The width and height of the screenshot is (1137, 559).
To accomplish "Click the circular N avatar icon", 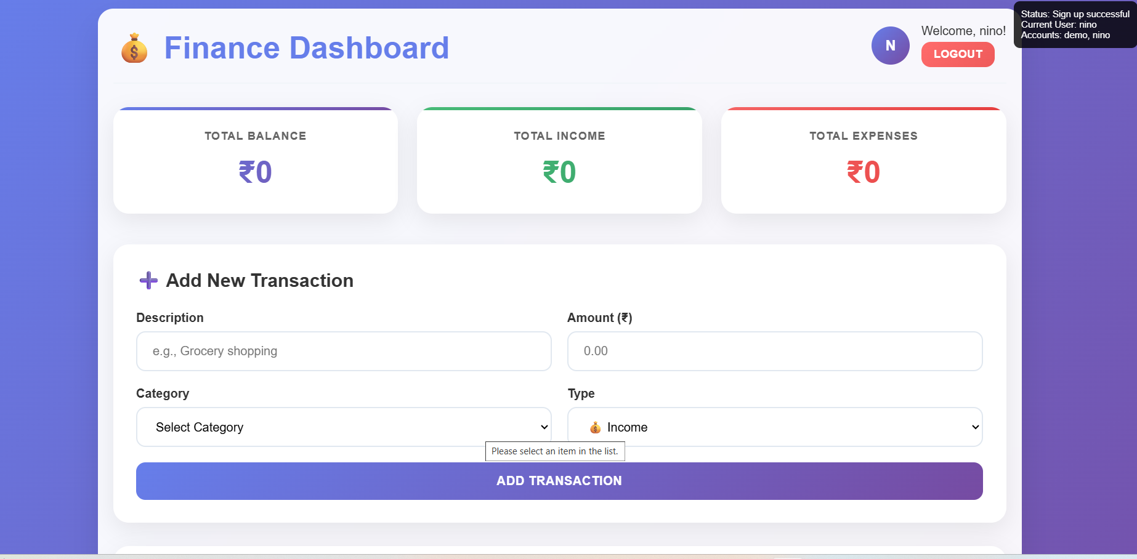I will click(890, 45).
